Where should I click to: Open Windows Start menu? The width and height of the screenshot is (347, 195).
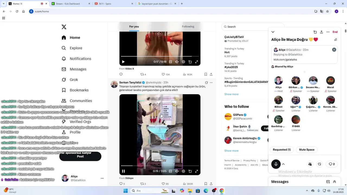coord(126,191)
